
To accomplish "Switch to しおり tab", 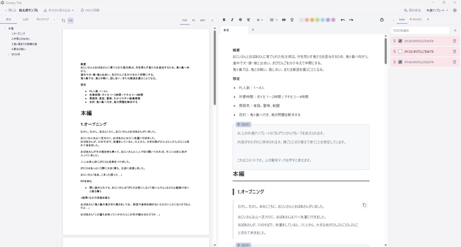I will click(26, 19).
